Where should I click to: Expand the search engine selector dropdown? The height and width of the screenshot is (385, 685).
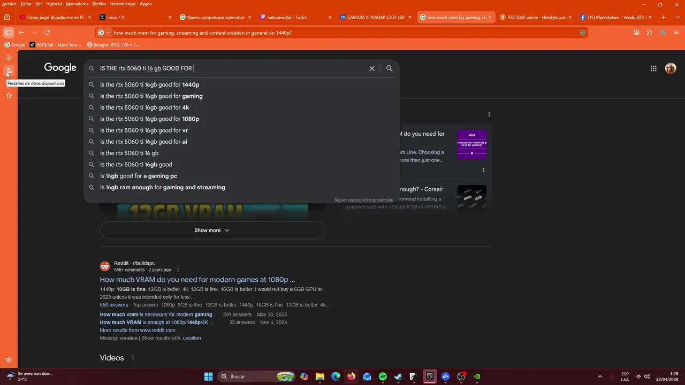click(104, 33)
